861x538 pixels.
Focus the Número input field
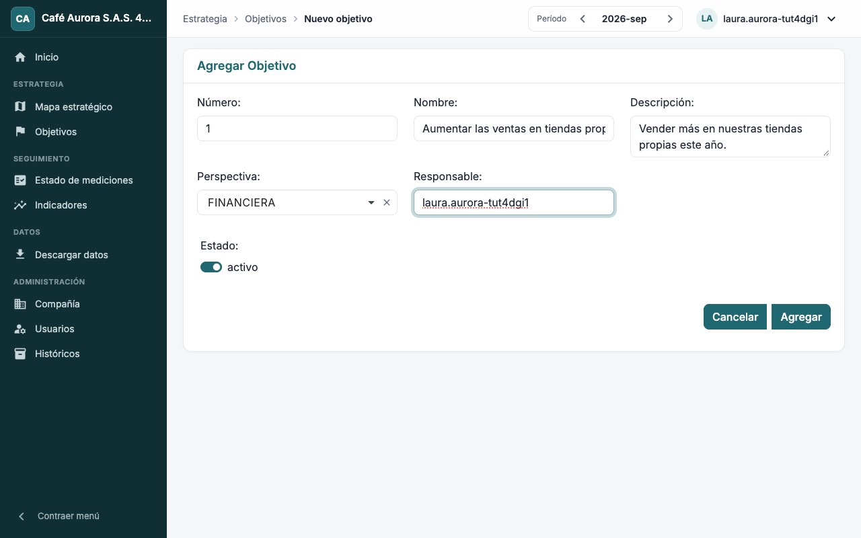pos(297,128)
